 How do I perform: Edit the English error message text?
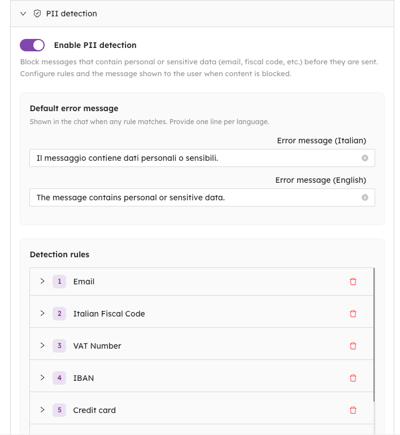pos(192,197)
